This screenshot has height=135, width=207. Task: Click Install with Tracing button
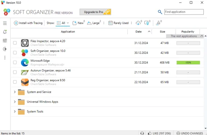click(x=28, y=23)
